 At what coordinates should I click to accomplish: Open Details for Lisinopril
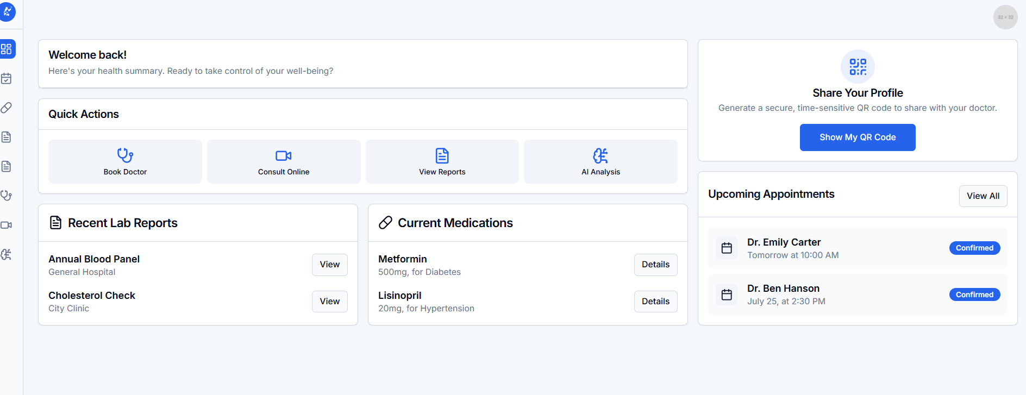(655, 302)
